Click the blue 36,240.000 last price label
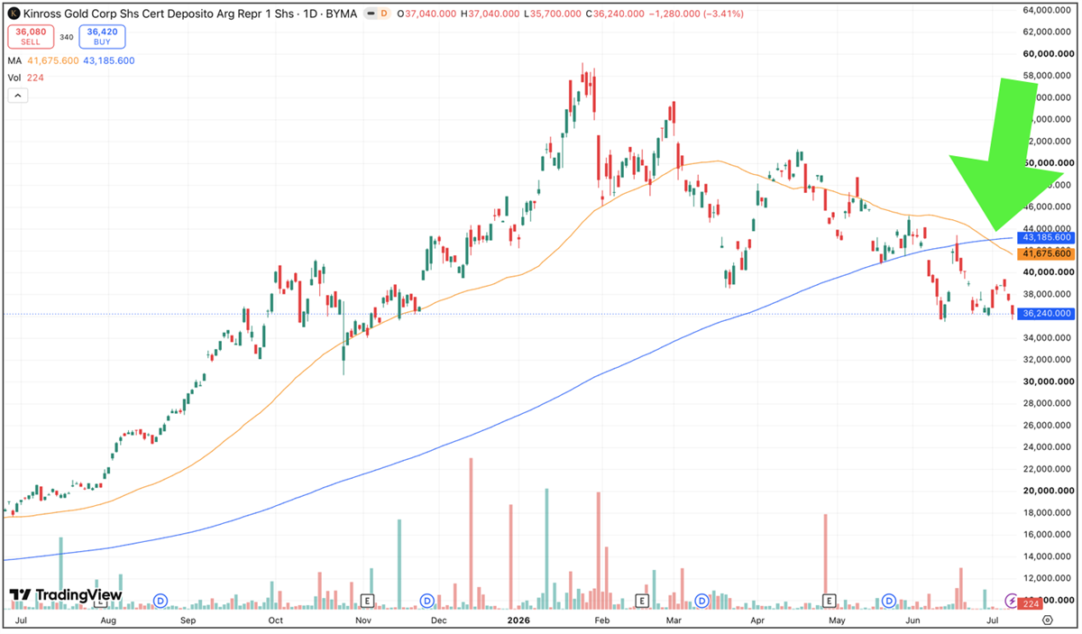This screenshot has height=634, width=1082. click(1046, 314)
